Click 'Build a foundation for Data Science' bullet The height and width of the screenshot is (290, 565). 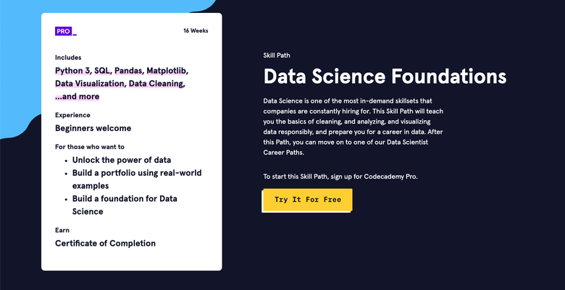(x=125, y=205)
